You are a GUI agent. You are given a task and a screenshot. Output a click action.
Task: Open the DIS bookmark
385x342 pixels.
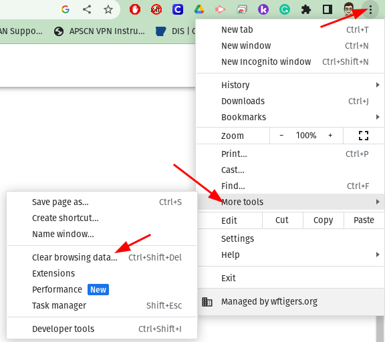click(x=175, y=31)
